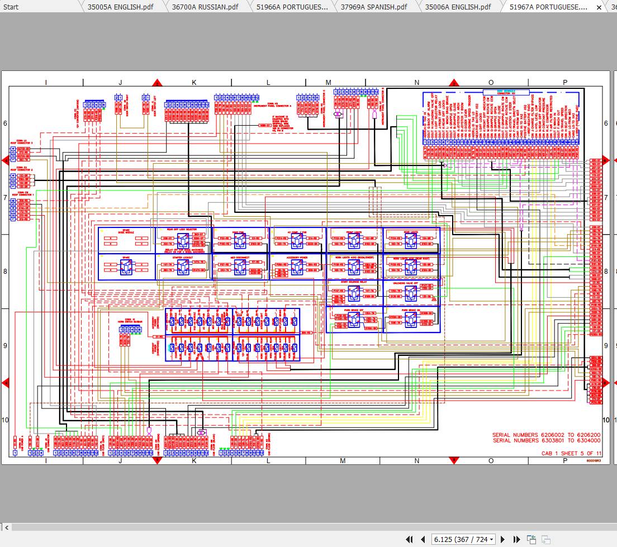Open the page number dropdown

(491, 539)
